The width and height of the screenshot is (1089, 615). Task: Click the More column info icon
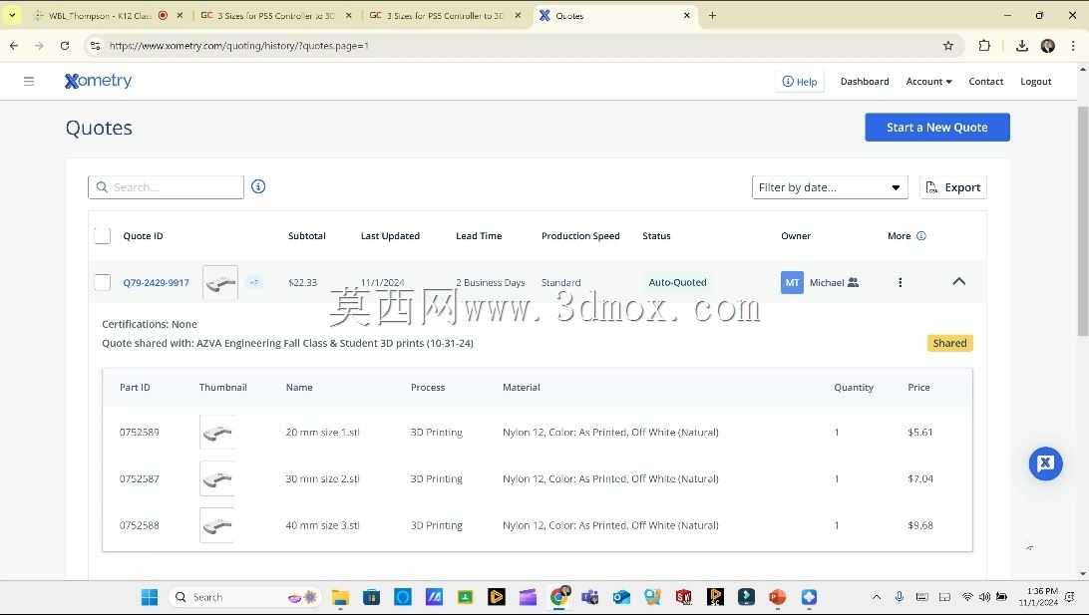tap(920, 236)
